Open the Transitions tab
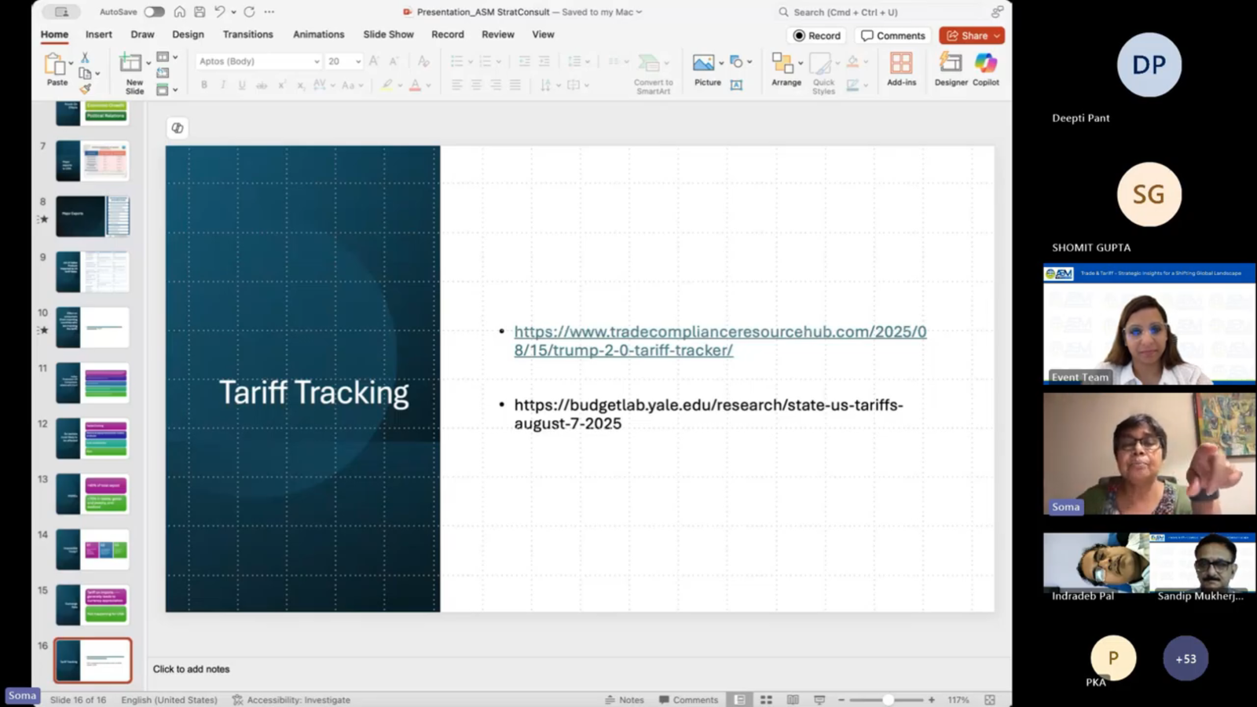The image size is (1257, 707). click(x=247, y=35)
